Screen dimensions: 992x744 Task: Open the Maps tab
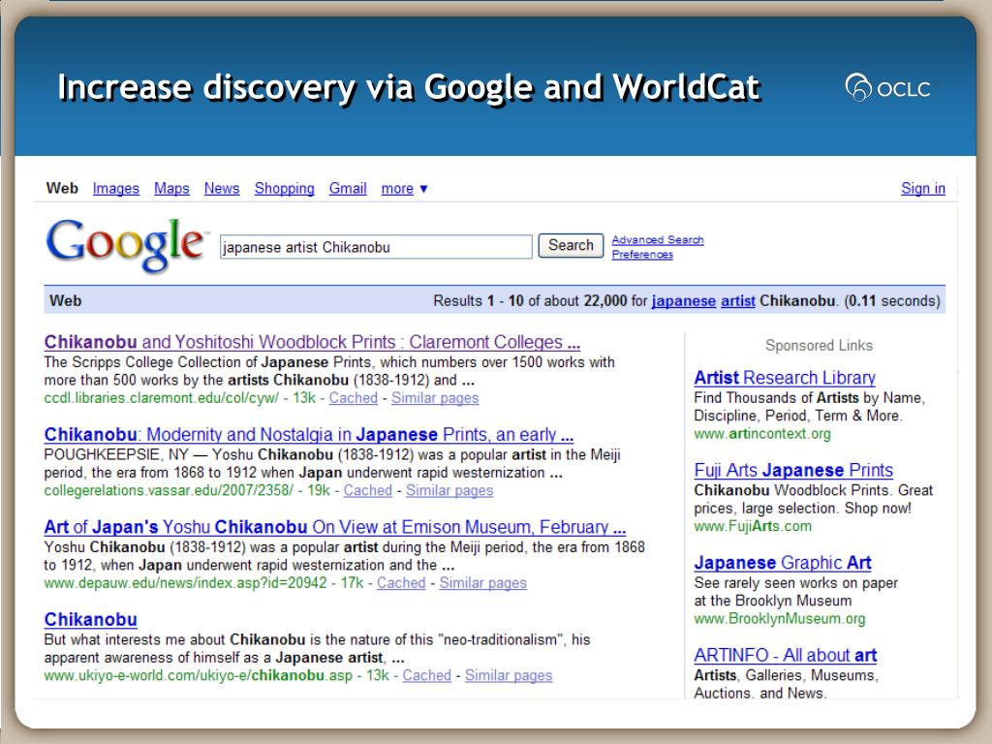coord(171,189)
